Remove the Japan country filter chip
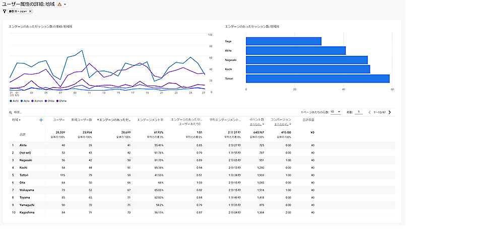 coord(30,11)
